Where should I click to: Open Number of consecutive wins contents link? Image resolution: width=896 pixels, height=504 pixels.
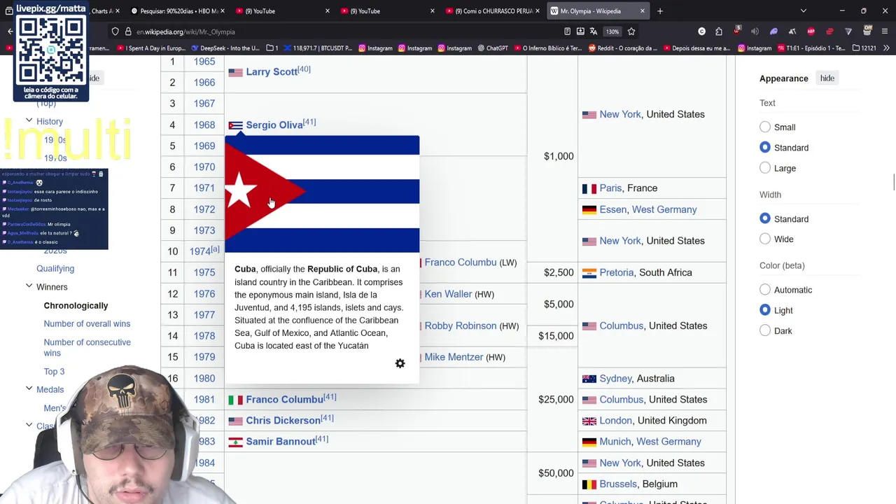[x=87, y=347]
